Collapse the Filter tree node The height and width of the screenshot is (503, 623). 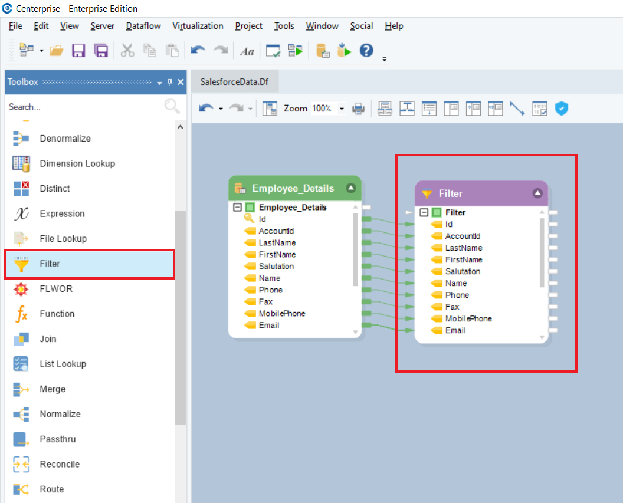click(424, 213)
